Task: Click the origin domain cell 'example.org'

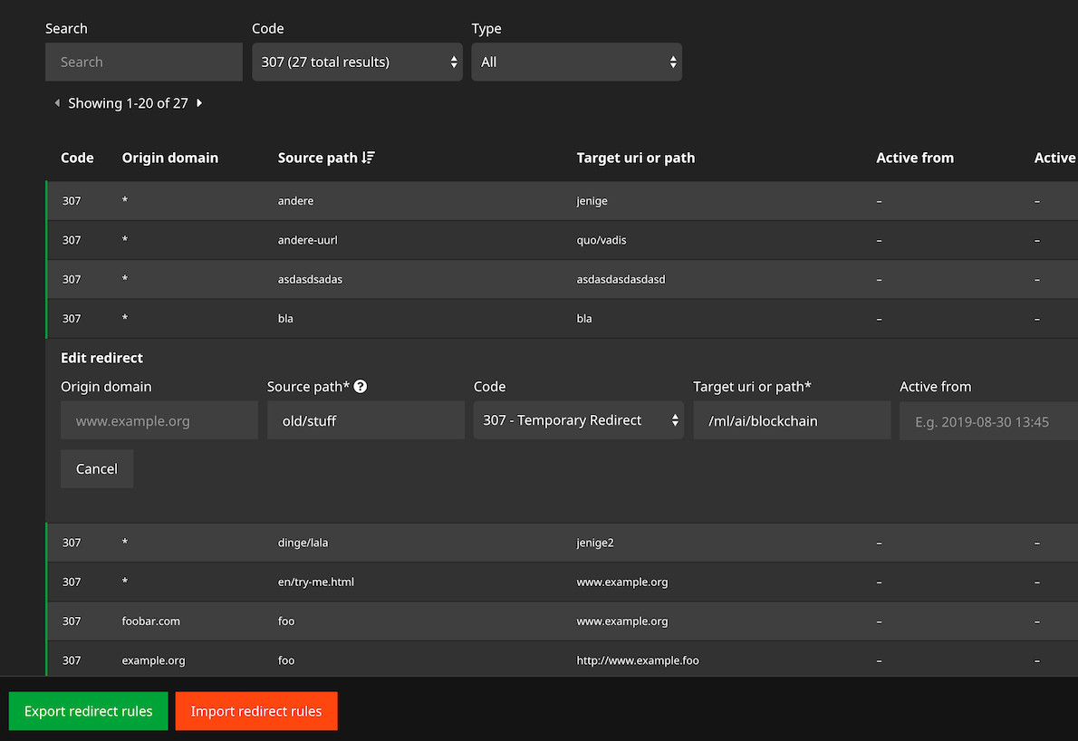Action: [x=153, y=659]
